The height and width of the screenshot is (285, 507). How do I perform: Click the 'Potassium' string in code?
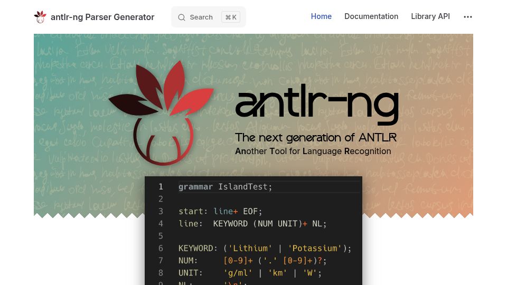[x=315, y=248]
